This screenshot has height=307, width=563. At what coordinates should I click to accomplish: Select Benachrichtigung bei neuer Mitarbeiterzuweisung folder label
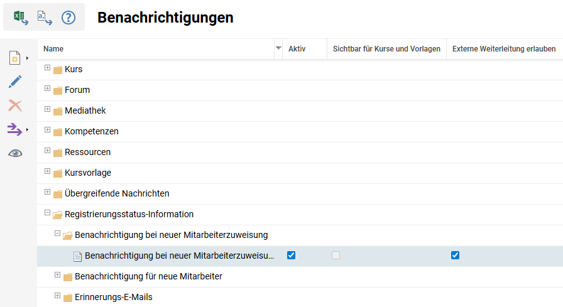[x=172, y=235]
